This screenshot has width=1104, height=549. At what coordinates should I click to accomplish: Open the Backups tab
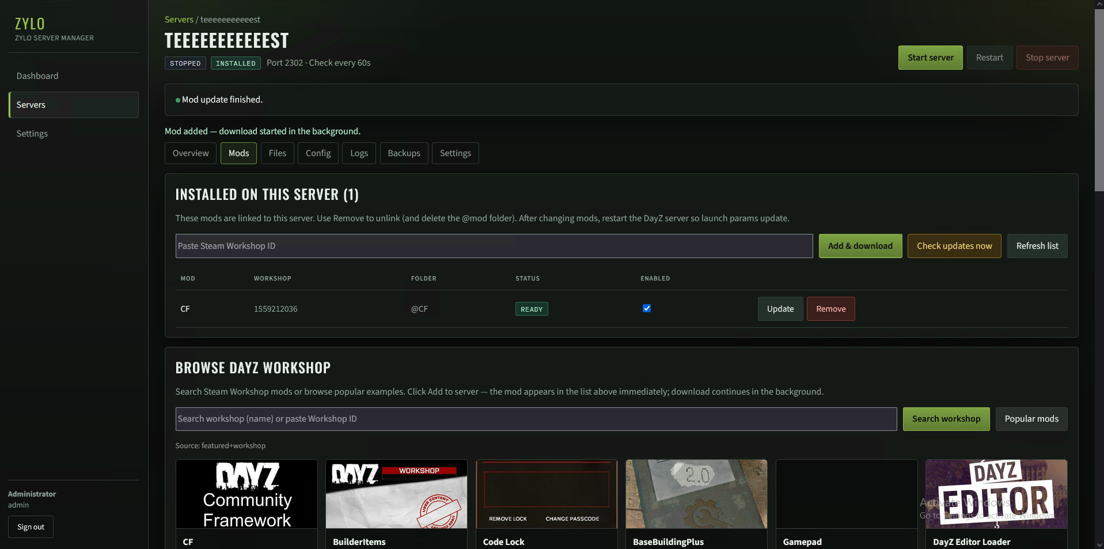(x=404, y=153)
